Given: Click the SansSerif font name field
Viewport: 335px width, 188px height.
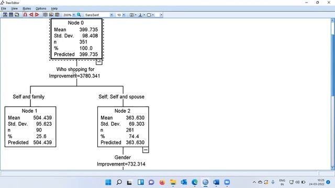Looking at the screenshot, I should [x=97, y=15].
